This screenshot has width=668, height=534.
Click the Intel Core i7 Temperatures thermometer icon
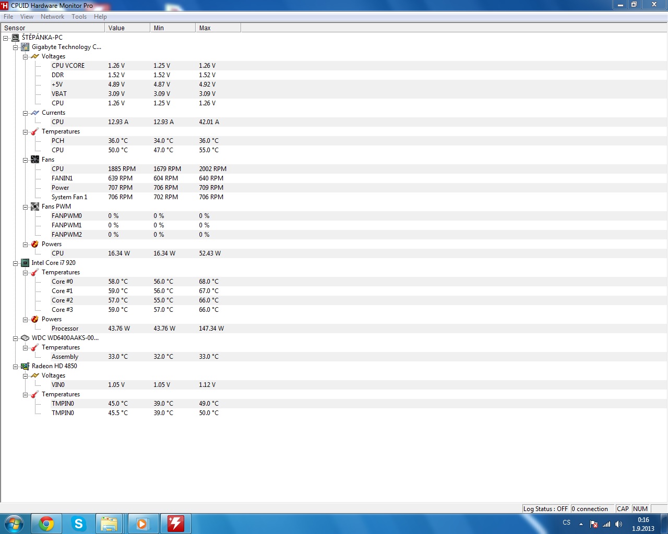point(35,272)
